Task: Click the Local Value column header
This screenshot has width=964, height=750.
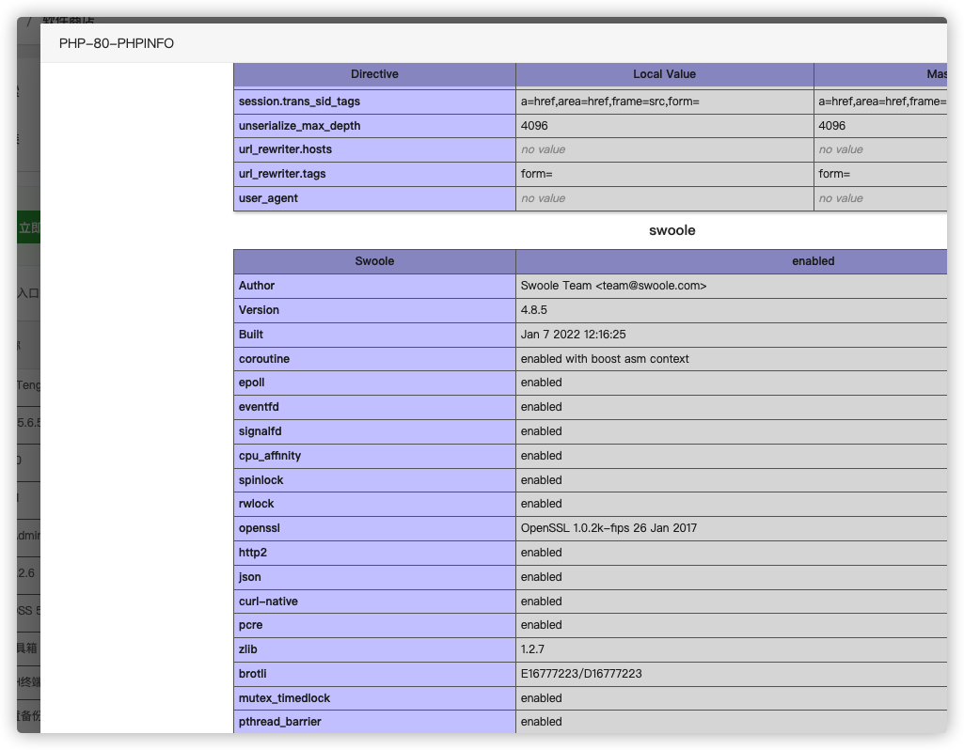Action: coord(664,74)
